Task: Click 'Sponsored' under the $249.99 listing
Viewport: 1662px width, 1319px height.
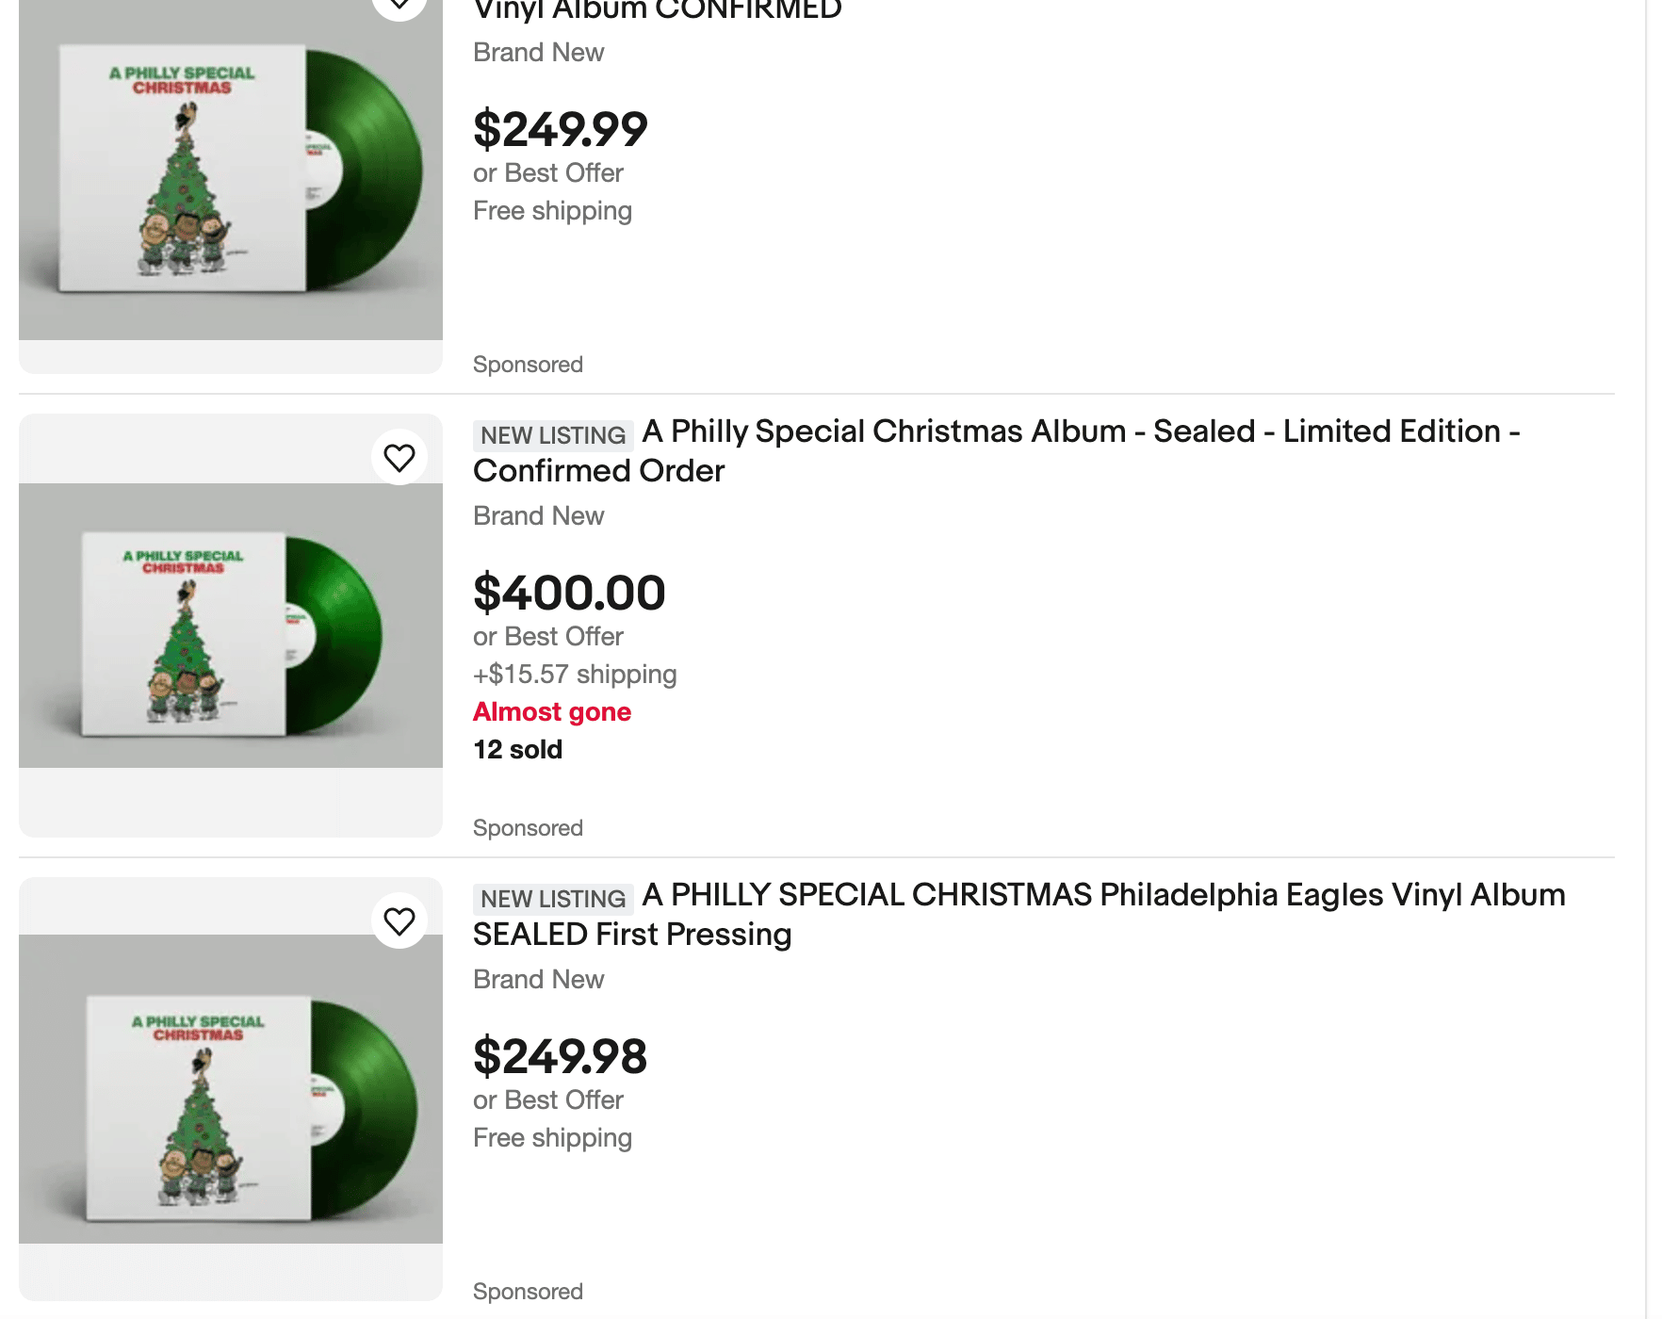Action: tap(528, 365)
